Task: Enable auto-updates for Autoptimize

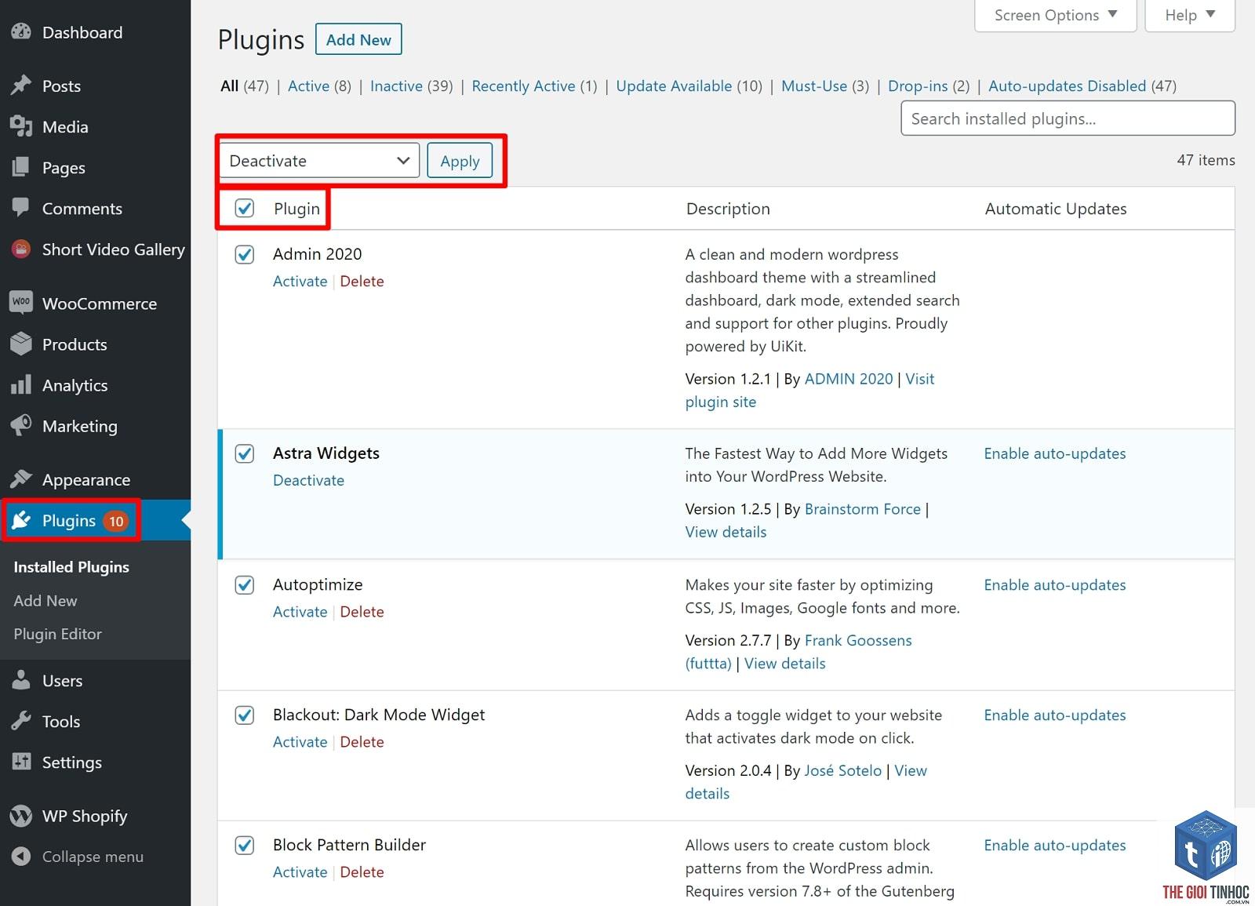Action: point(1055,584)
